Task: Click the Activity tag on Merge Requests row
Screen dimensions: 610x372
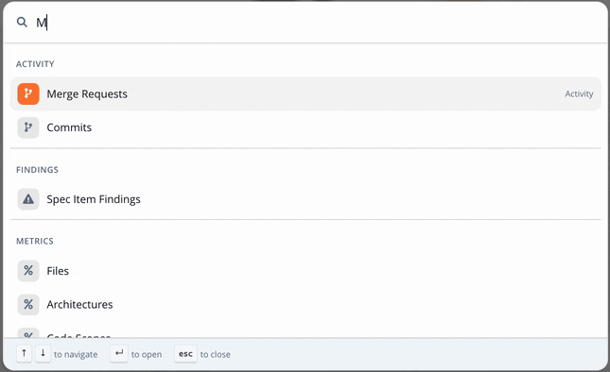Action: [579, 94]
